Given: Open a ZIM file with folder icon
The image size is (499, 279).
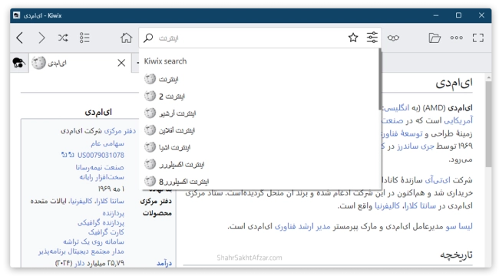Looking at the screenshot, I should pyautogui.click(x=435, y=38).
